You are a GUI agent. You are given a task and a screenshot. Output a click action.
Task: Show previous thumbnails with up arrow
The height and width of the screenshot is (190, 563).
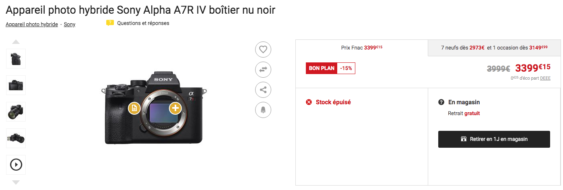tap(16, 42)
